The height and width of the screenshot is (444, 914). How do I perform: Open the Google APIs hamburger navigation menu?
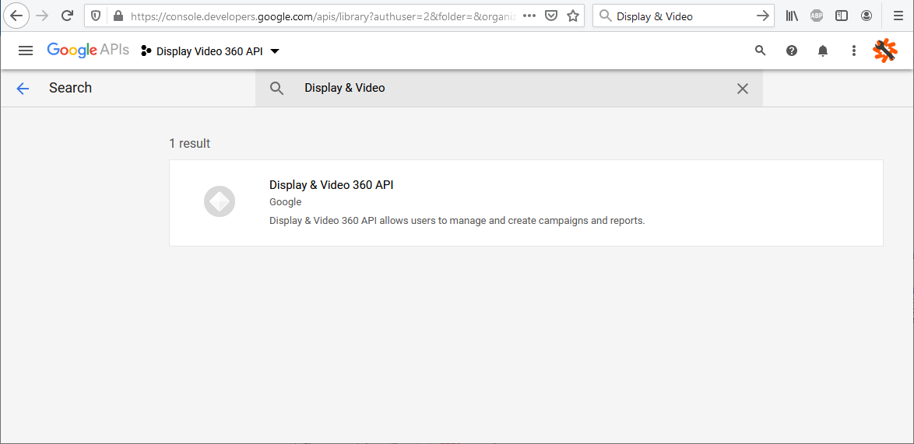(x=26, y=51)
